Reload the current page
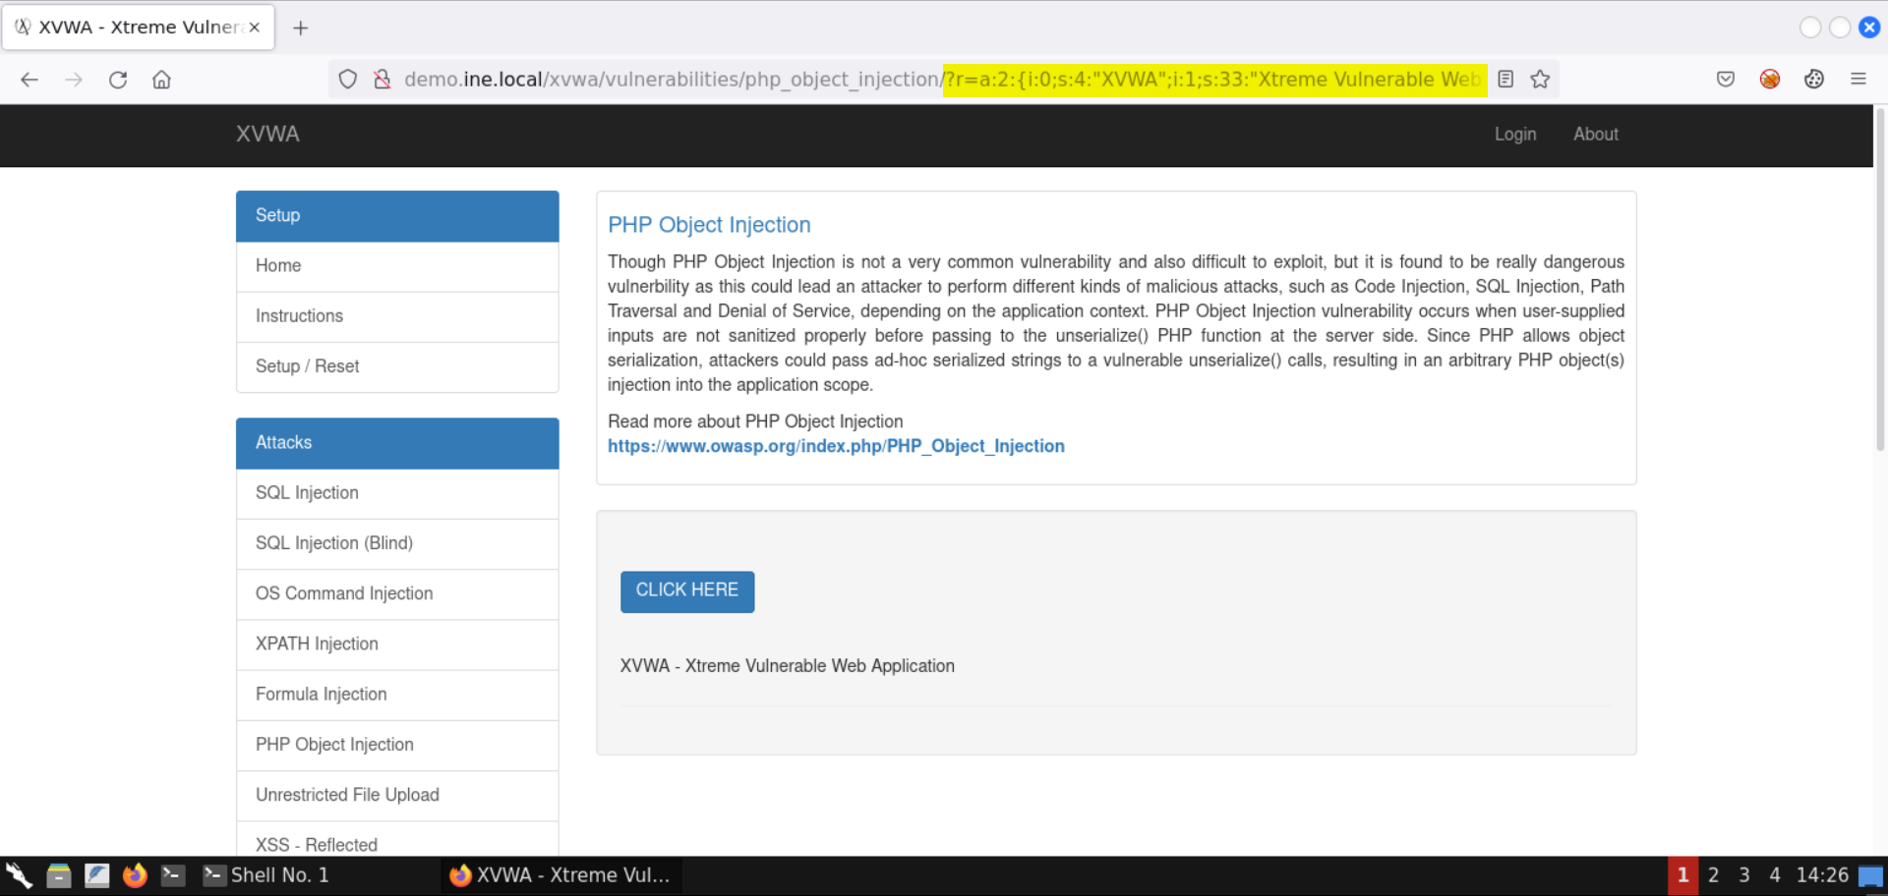 pyautogui.click(x=118, y=80)
